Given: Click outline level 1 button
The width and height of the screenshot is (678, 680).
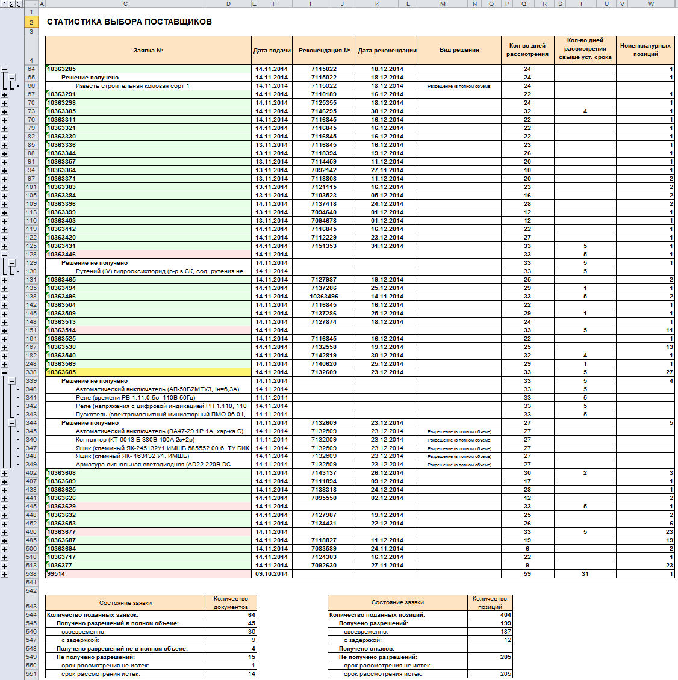Looking at the screenshot, I should [x=4, y=4].
